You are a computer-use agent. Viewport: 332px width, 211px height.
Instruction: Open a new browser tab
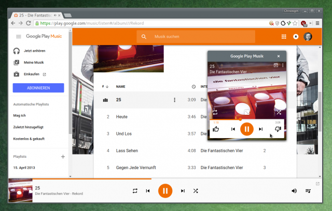68,15
